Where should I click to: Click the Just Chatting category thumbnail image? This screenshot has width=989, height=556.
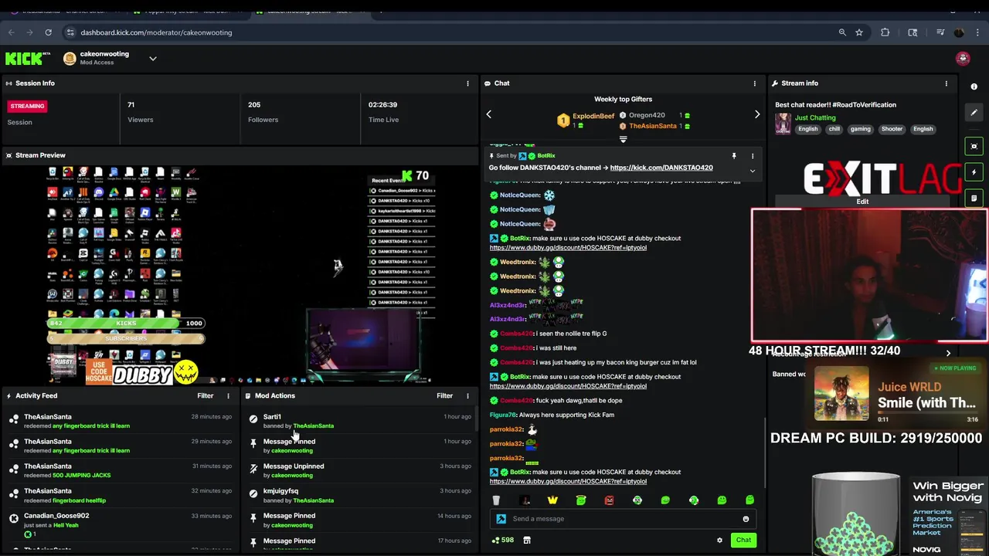click(x=783, y=124)
